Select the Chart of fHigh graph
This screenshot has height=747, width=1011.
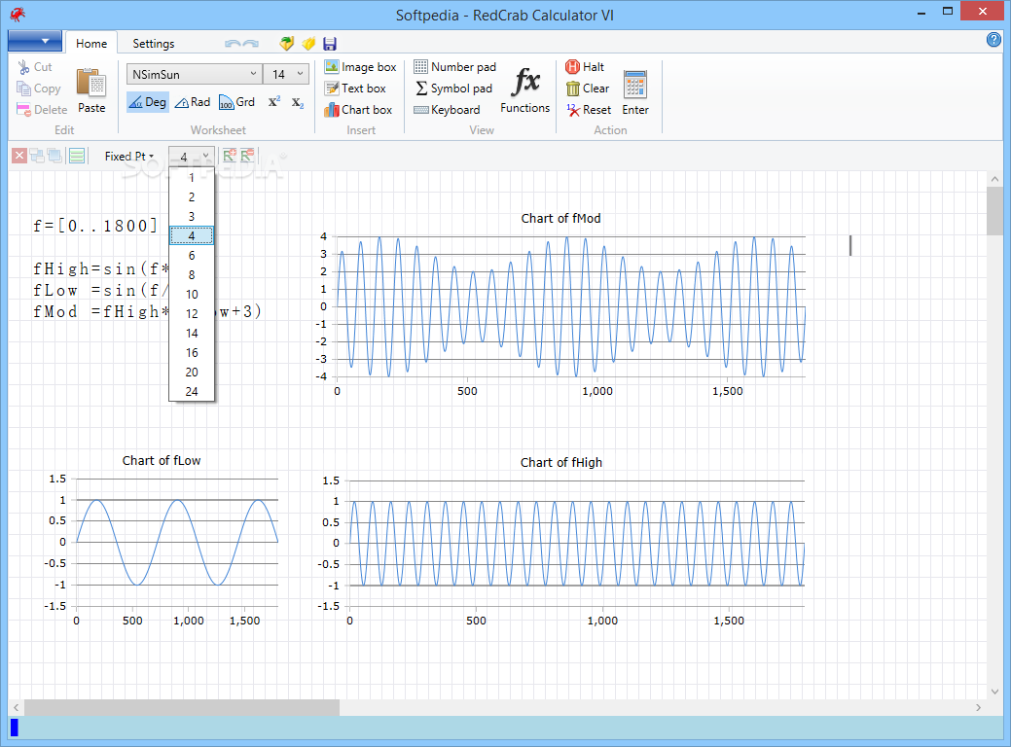(560, 543)
